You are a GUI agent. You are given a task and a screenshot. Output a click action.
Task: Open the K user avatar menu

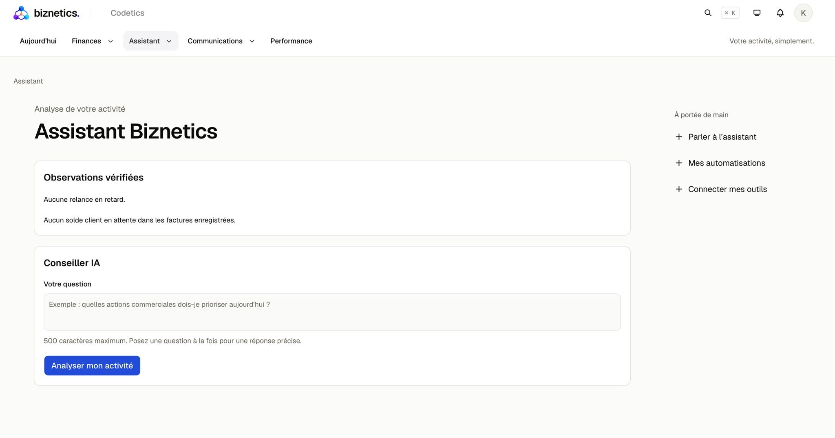pos(803,13)
